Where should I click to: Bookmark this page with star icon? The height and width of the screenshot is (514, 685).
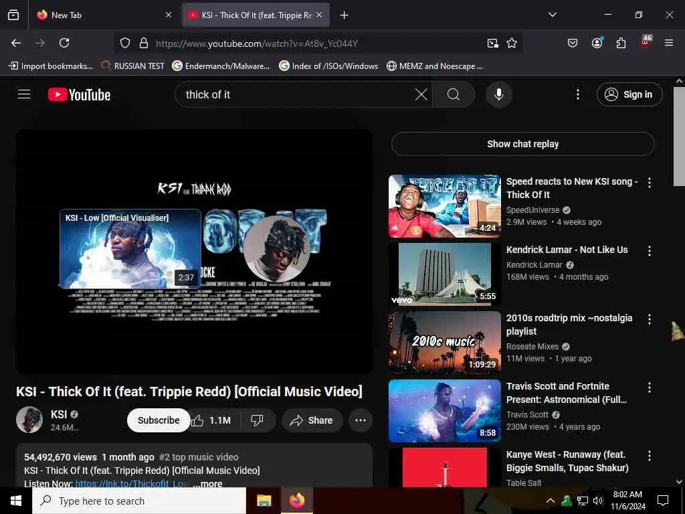512,43
